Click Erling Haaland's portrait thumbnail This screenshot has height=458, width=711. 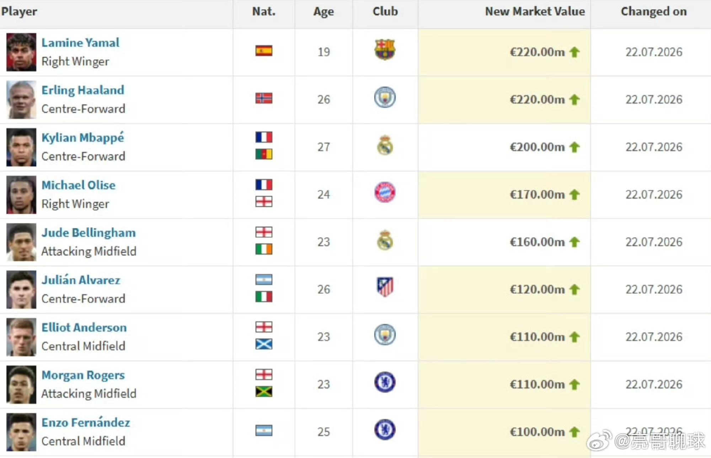[x=21, y=100]
